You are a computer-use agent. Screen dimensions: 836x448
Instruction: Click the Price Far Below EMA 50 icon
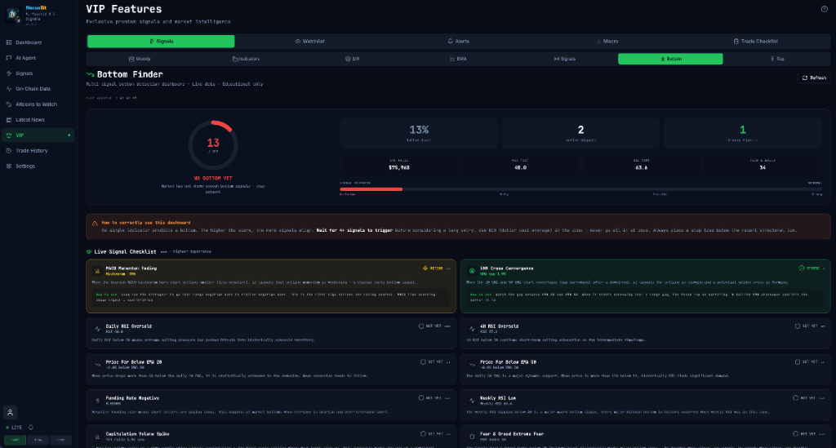point(472,365)
